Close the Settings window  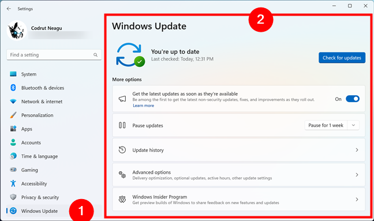tap(365, 6)
